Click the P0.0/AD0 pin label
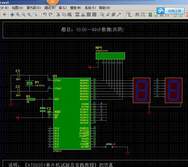Viewport: 188px width, 167px height. coord(84,80)
